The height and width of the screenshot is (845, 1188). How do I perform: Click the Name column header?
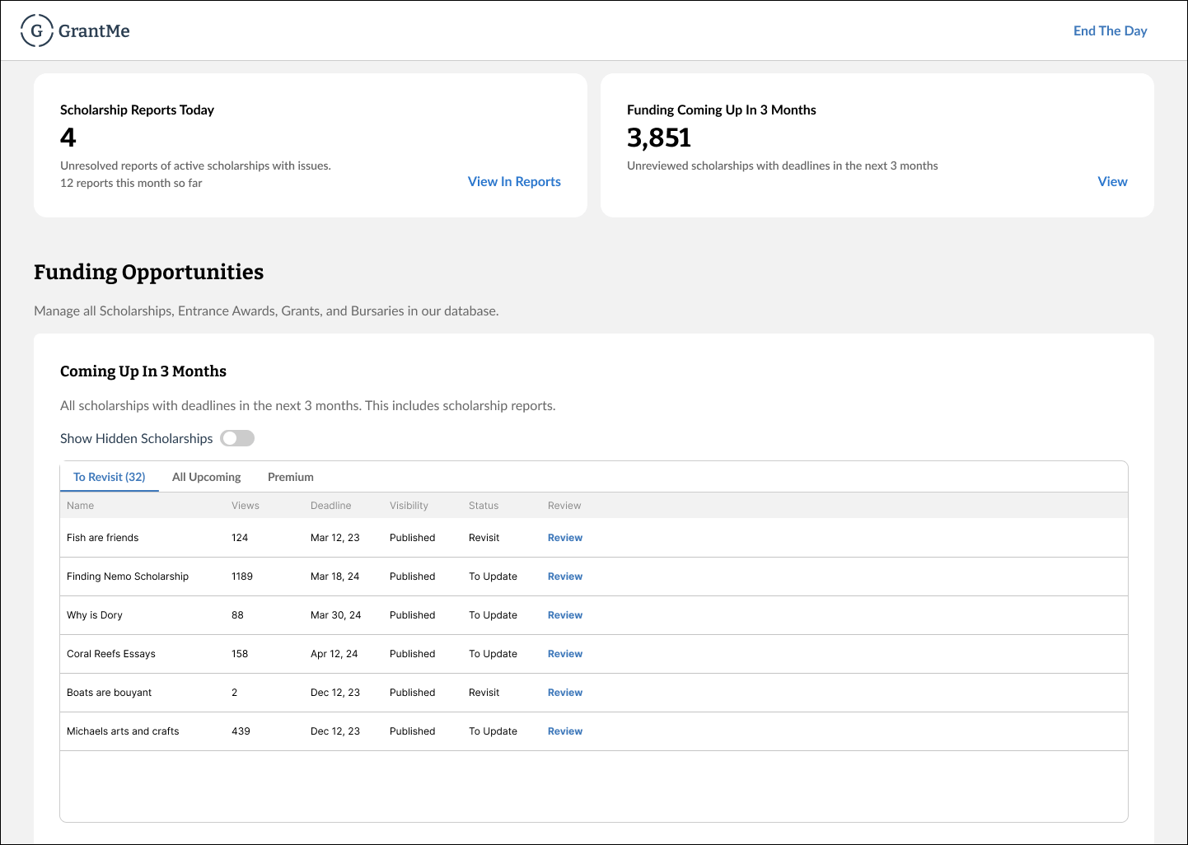[x=80, y=506]
